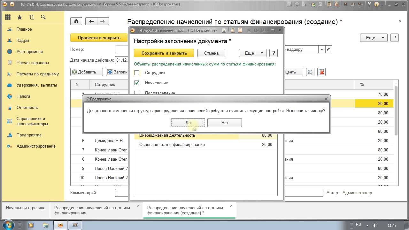Click the Добавить button

(87, 72)
